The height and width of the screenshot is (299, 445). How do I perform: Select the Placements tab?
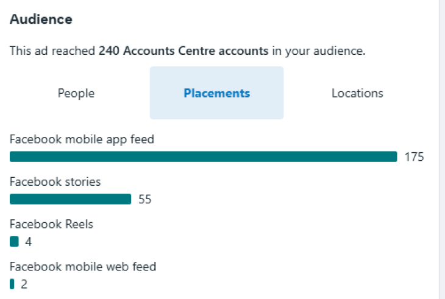(x=216, y=93)
